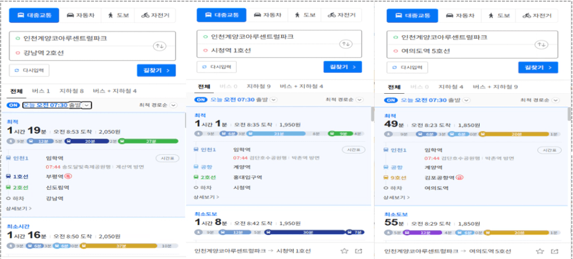Bookmark the 여의도역 5호선 route with star
Viewport: 573px width, 259px height.
click(x=540, y=252)
